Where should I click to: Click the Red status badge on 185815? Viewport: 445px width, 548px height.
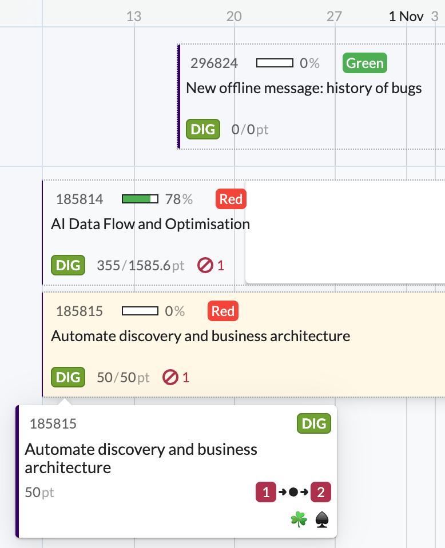coord(223,311)
